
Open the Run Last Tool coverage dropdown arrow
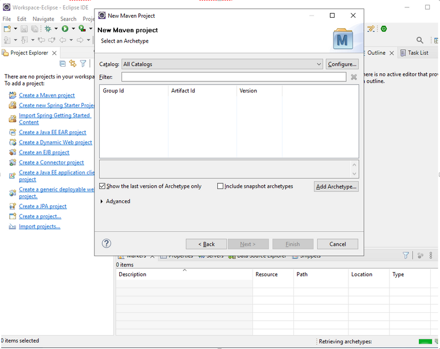point(91,29)
